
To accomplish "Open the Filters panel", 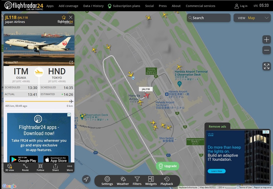I will [x=137, y=181].
